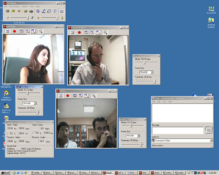Image resolution: width=219 pixels, height=175 pixels.
Task: Toggle the video window button at main toolbar end
Action: pyautogui.click(x=62, y=12)
